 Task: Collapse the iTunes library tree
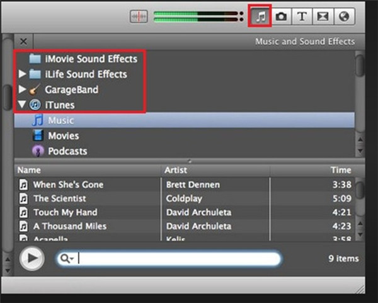coord(22,105)
